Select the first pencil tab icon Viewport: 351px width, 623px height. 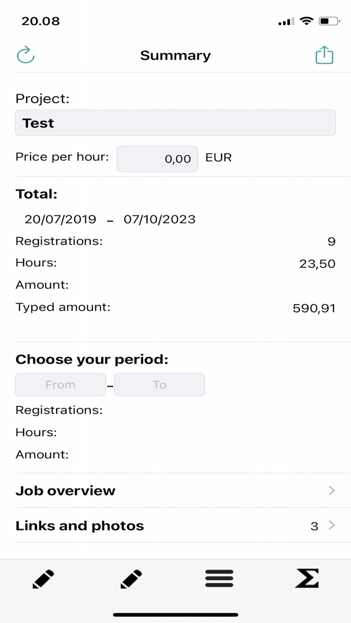43,578
